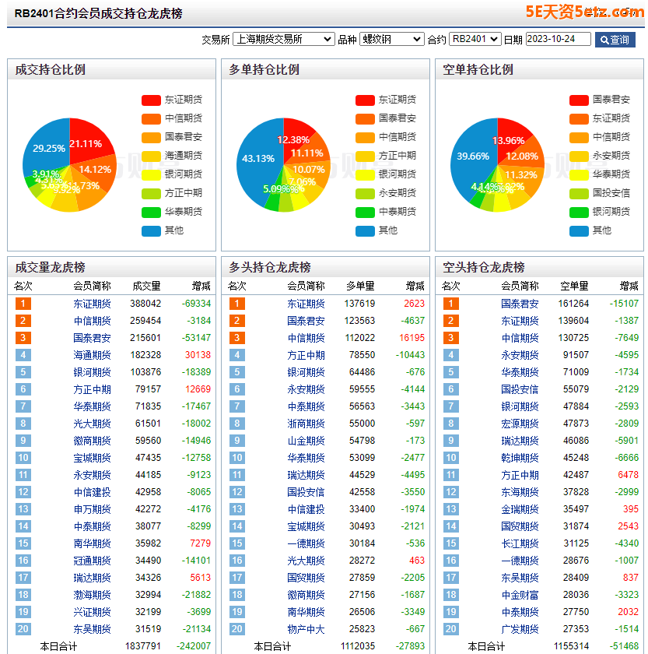Click the 日期 field showing 2023-10-24
648x654 pixels.
click(x=558, y=39)
